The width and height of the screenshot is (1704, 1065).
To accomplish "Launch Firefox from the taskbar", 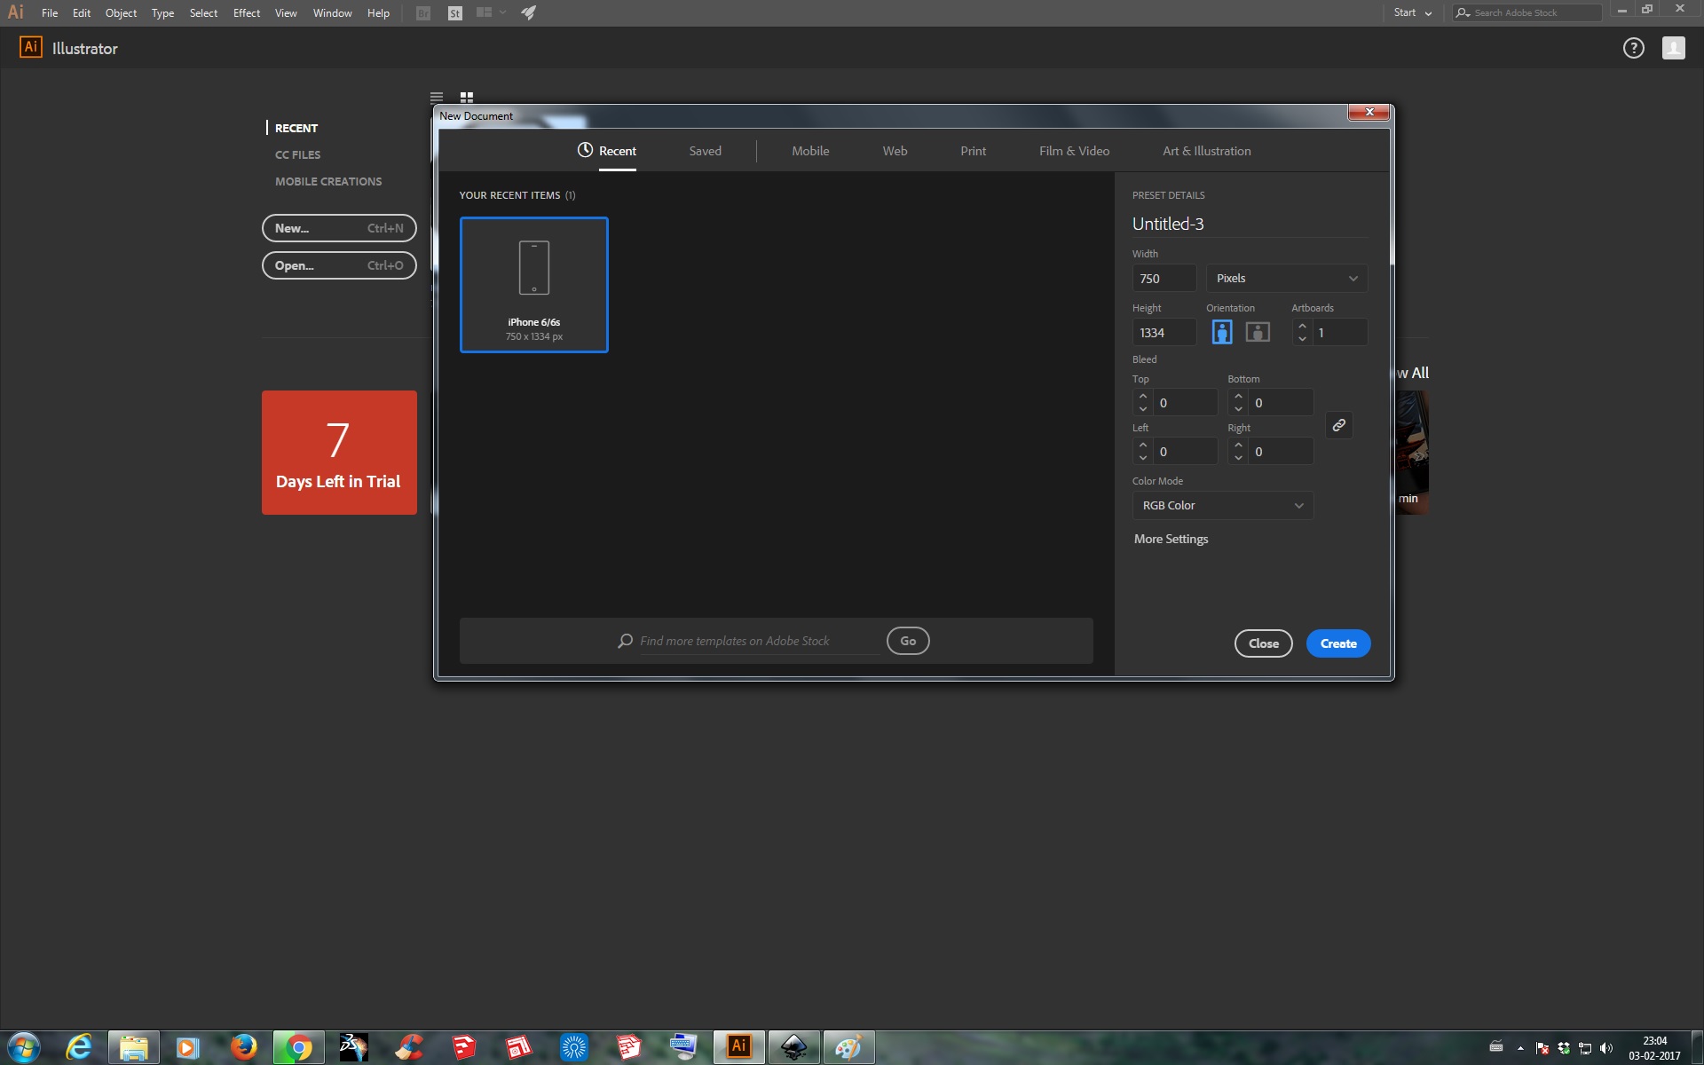I will pyautogui.click(x=243, y=1048).
